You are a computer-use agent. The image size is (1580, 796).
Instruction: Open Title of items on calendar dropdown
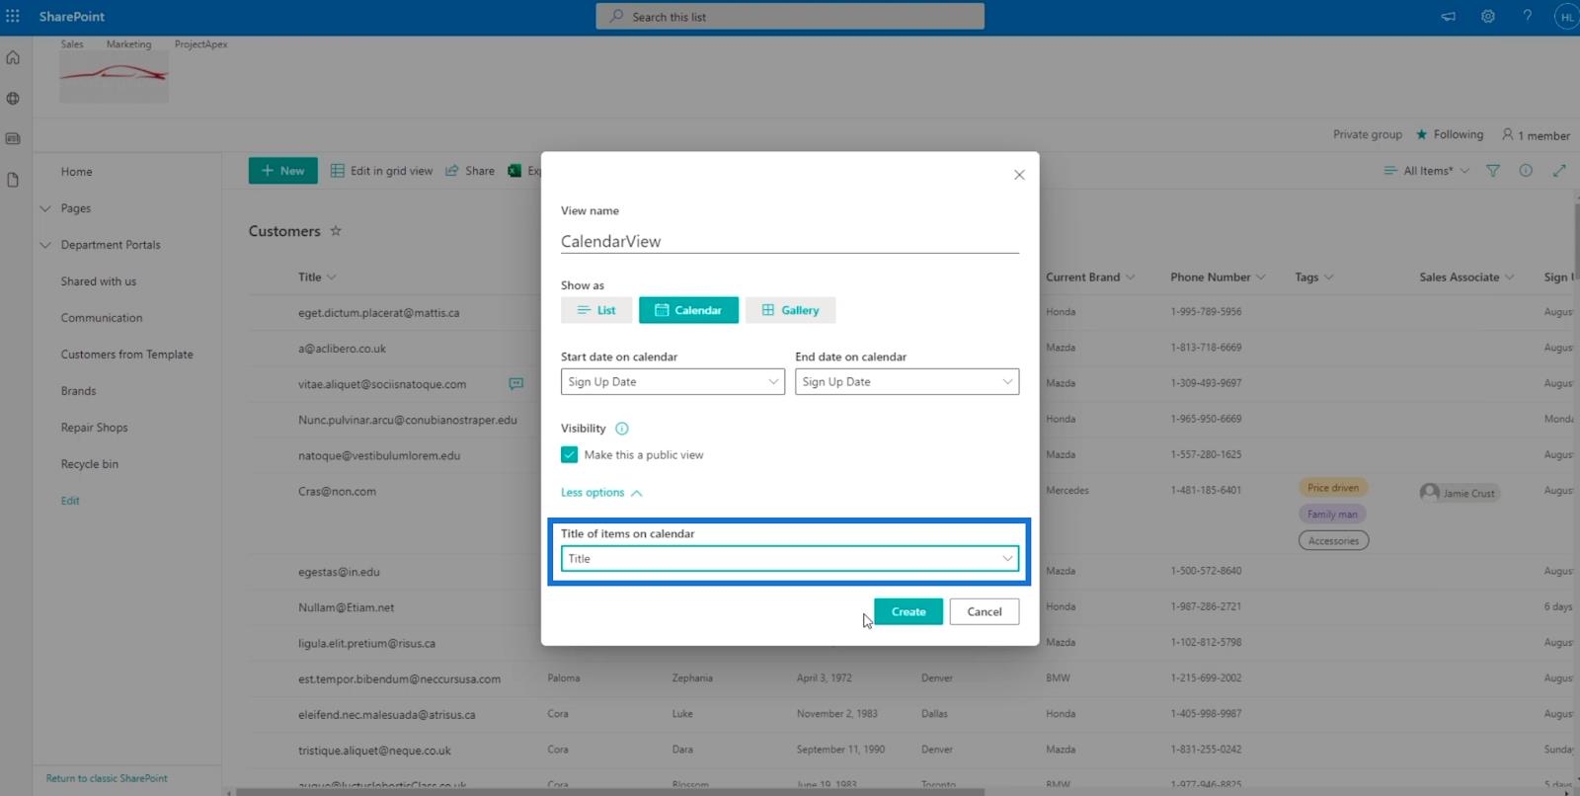click(x=790, y=559)
